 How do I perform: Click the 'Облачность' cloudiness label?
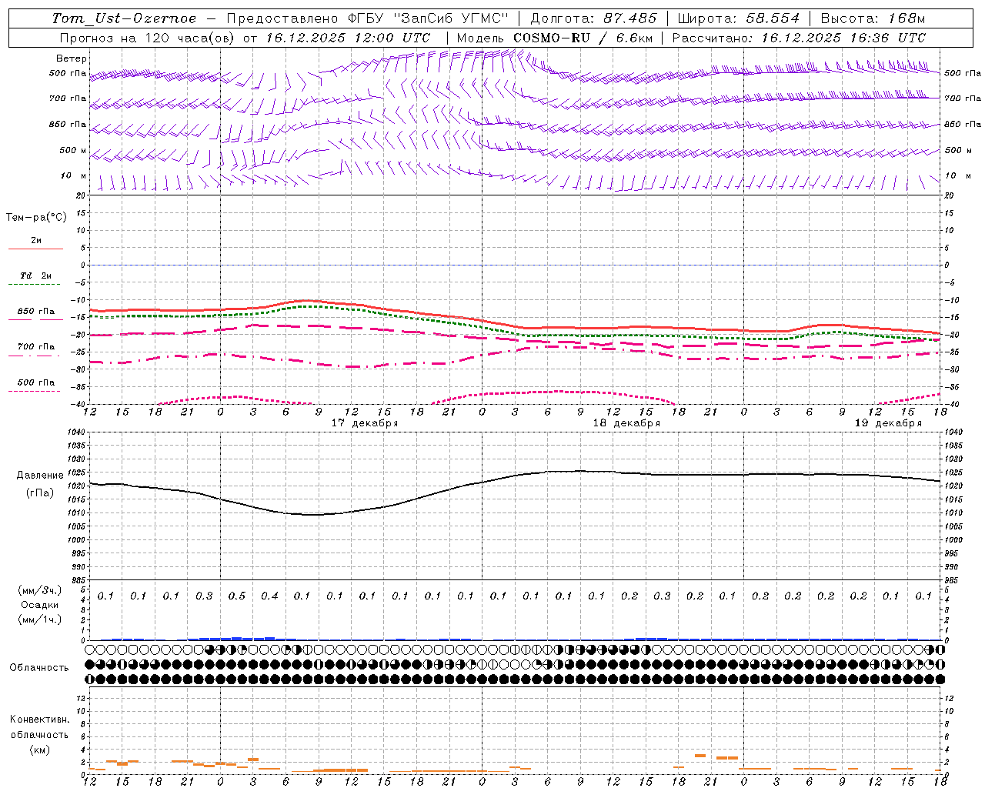pos(39,668)
